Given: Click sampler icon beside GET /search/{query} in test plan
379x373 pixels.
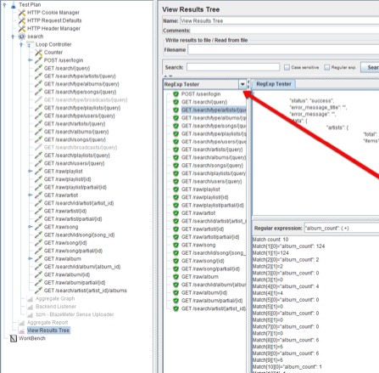Looking at the screenshot, I should pyautogui.click(x=39, y=68).
